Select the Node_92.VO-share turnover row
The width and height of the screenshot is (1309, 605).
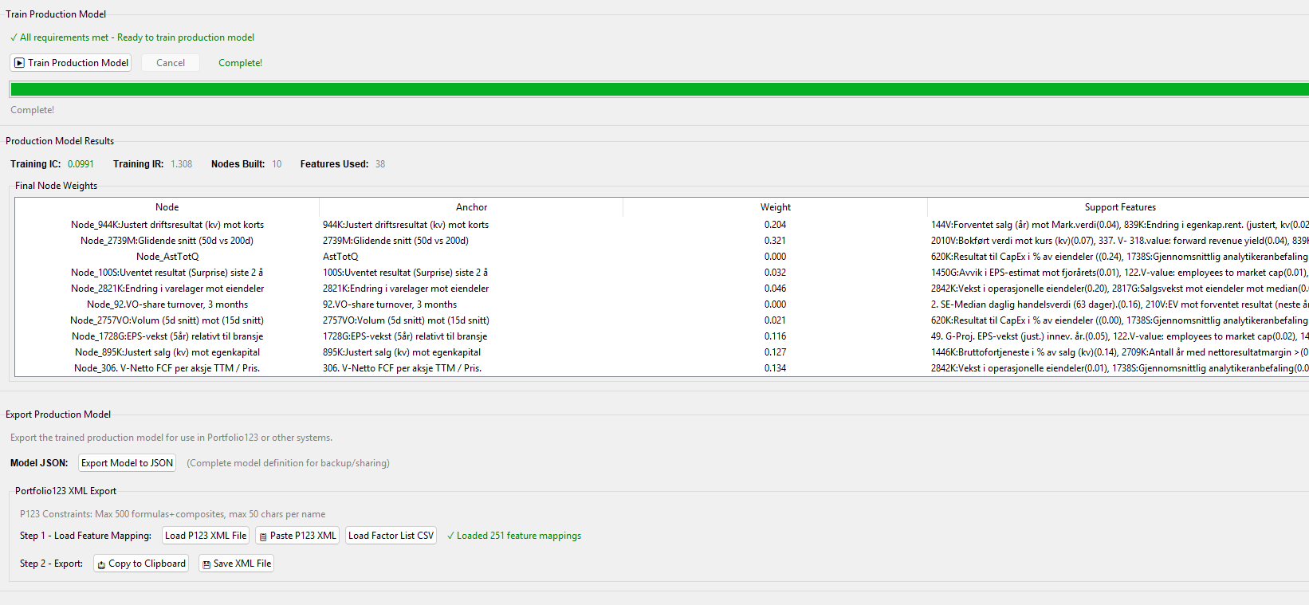(x=167, y=304)
